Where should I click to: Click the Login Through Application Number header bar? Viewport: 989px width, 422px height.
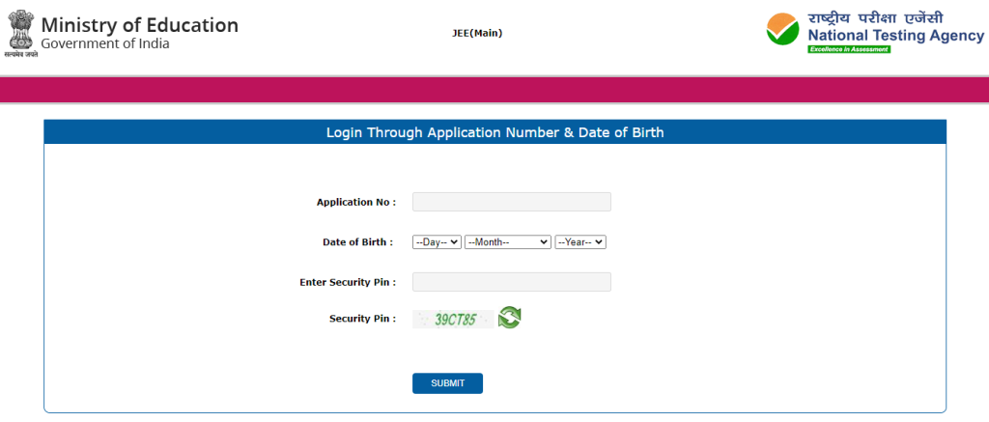(494, 132)
